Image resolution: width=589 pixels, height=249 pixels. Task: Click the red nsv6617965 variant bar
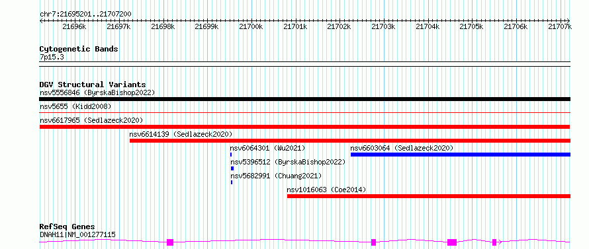coord(304,127)
